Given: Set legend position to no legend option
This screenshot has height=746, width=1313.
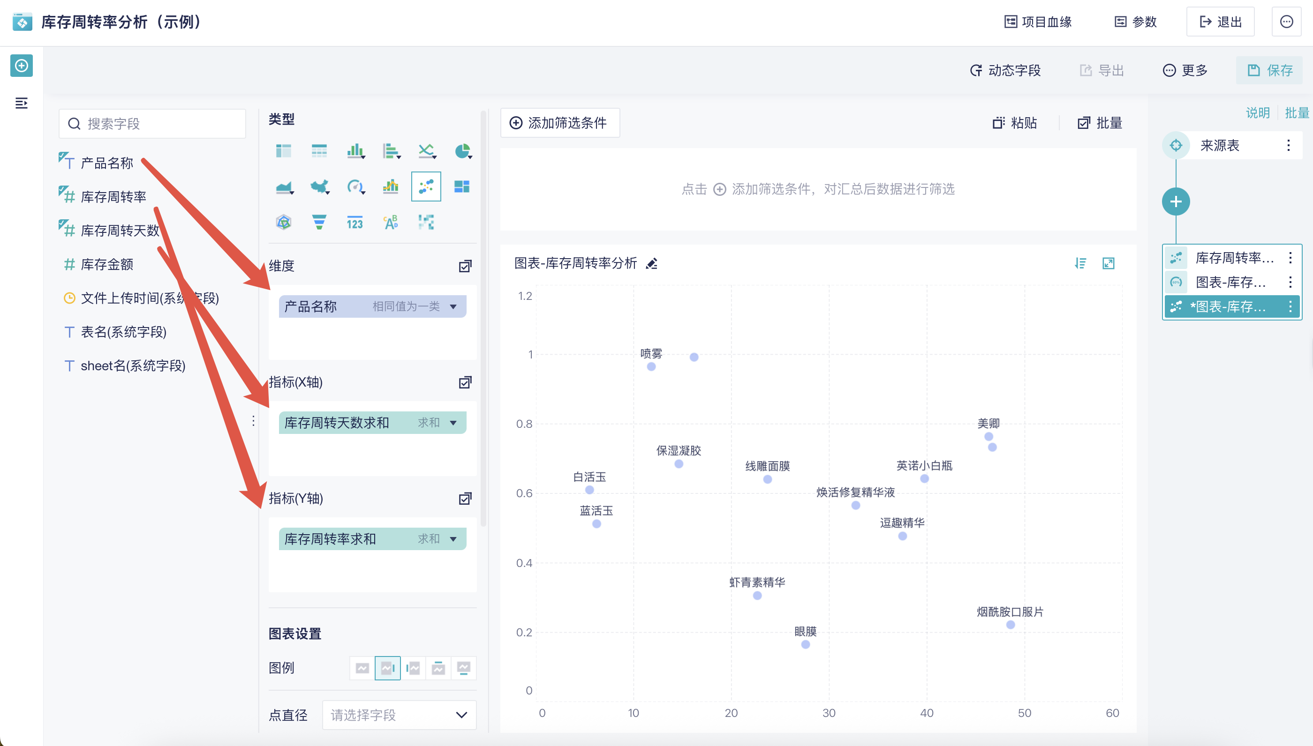Looking at the screenshot, I should coord(362,668).
